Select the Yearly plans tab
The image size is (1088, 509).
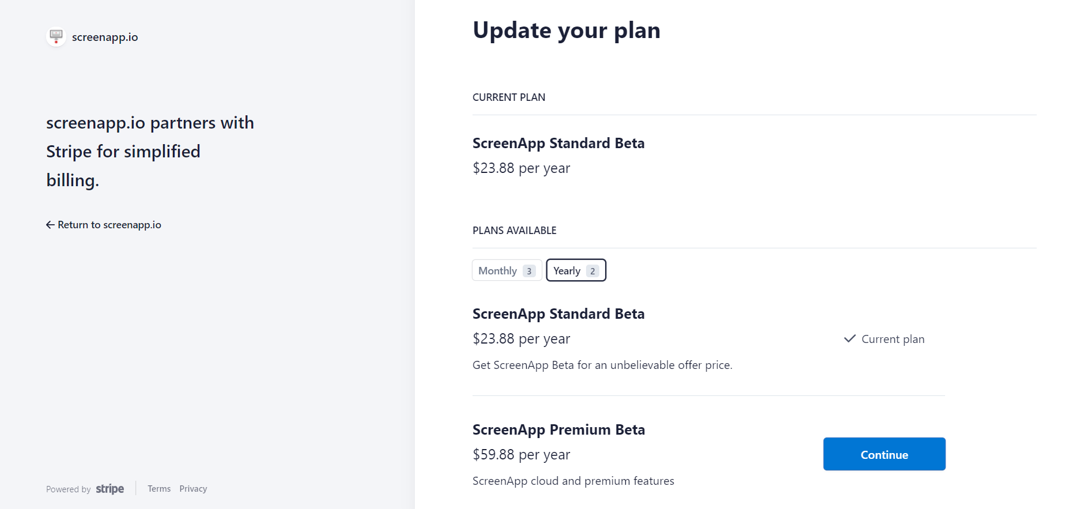pos(567,271)
